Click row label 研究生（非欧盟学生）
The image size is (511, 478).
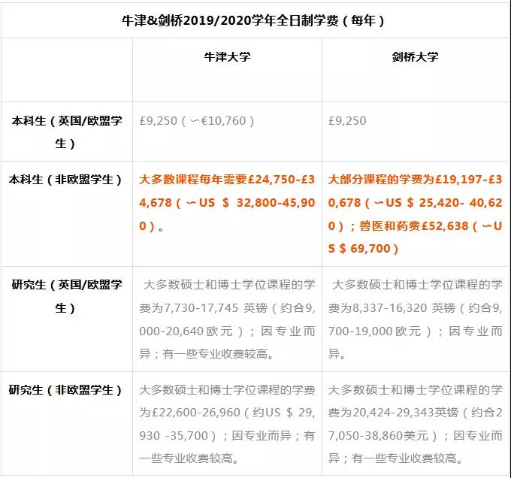click(65, 390)
